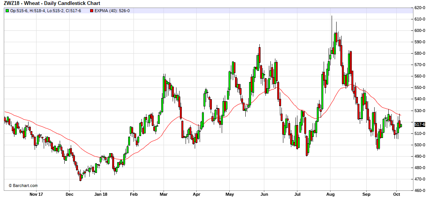
Task: Click the May label on time axis
Action: pos(229,194)
